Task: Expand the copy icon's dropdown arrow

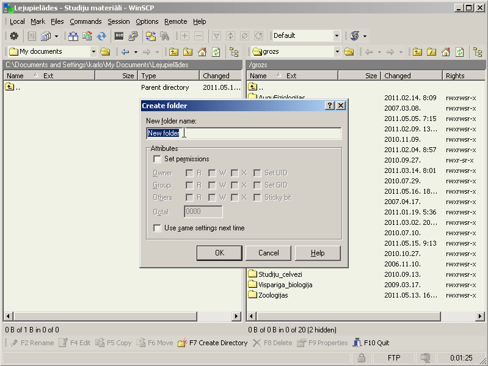Action: (56, 36)
